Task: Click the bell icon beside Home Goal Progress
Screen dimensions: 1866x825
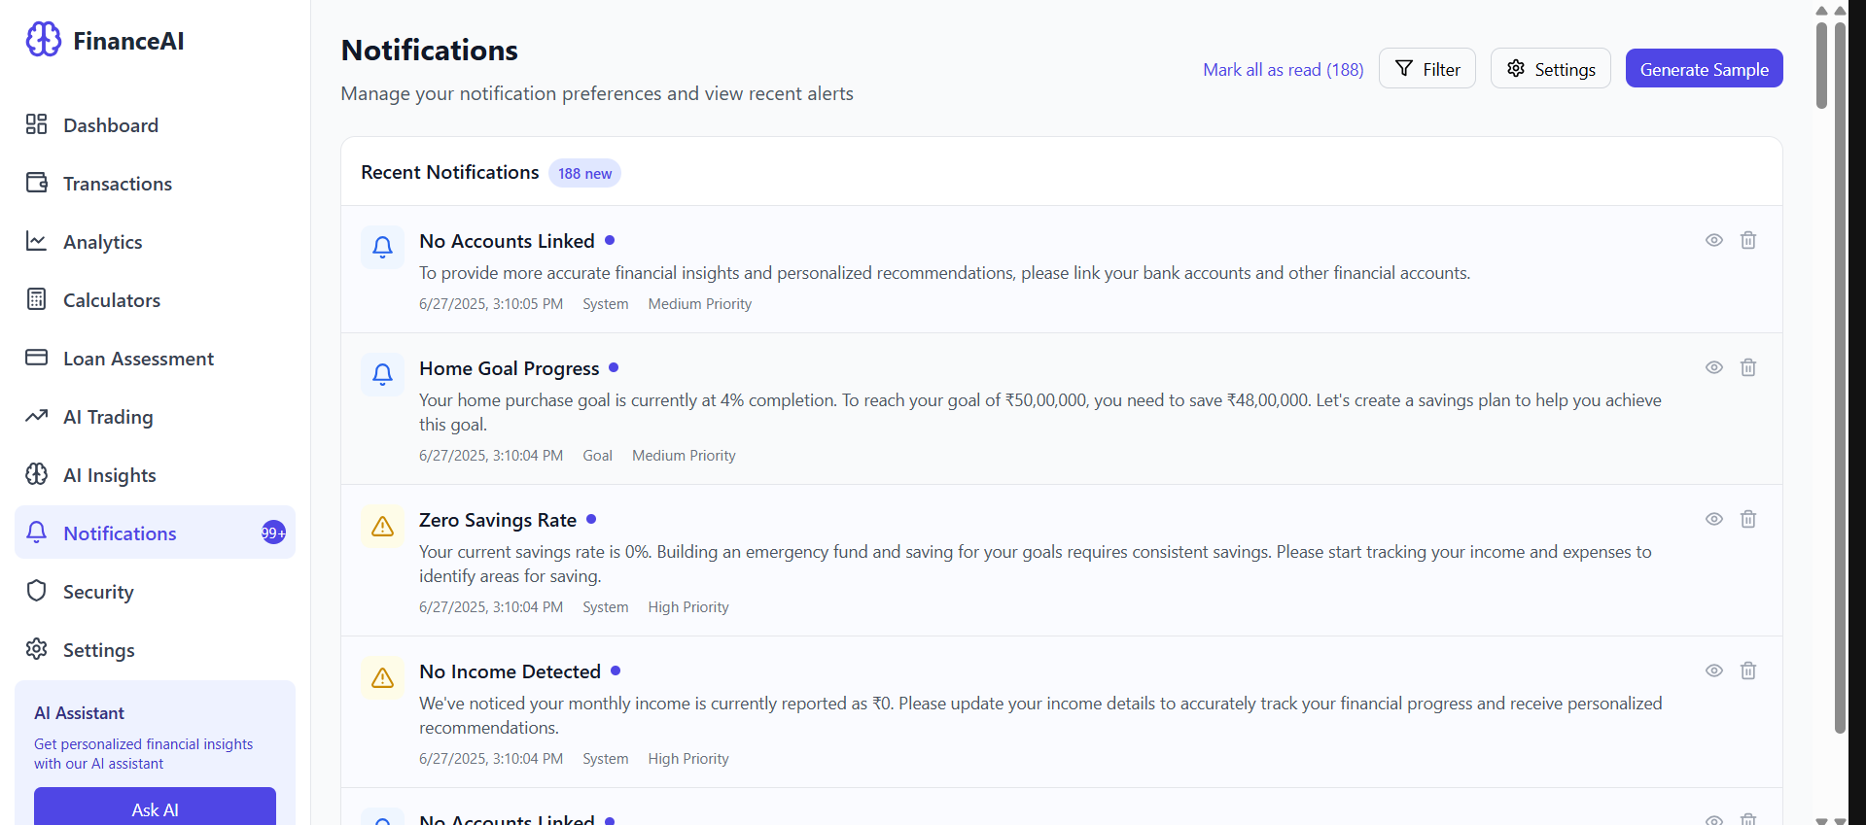Action: click(382, 374)
